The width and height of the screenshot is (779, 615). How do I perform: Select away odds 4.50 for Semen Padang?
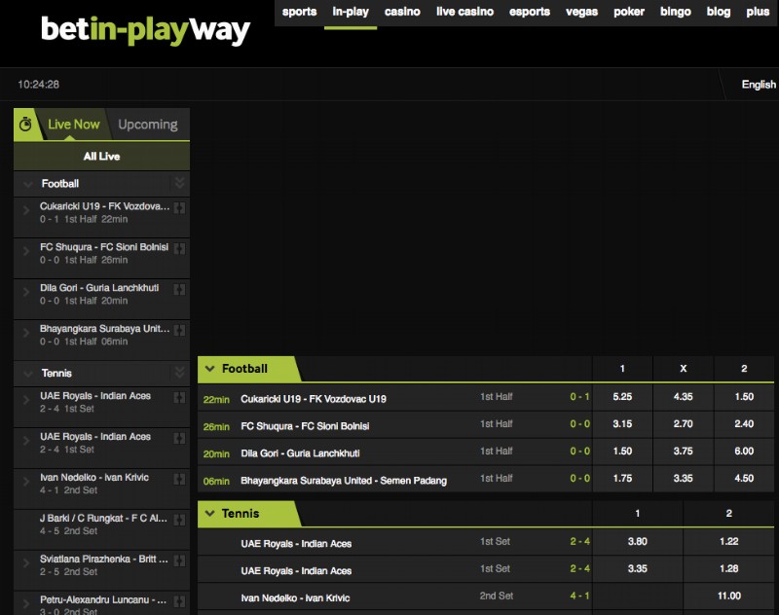click(744, 479)
